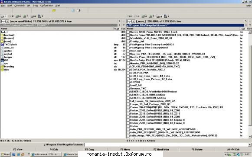Click right panel scrollbar down arrow
The height and width of the screenshot is (157, 252).
250,137
